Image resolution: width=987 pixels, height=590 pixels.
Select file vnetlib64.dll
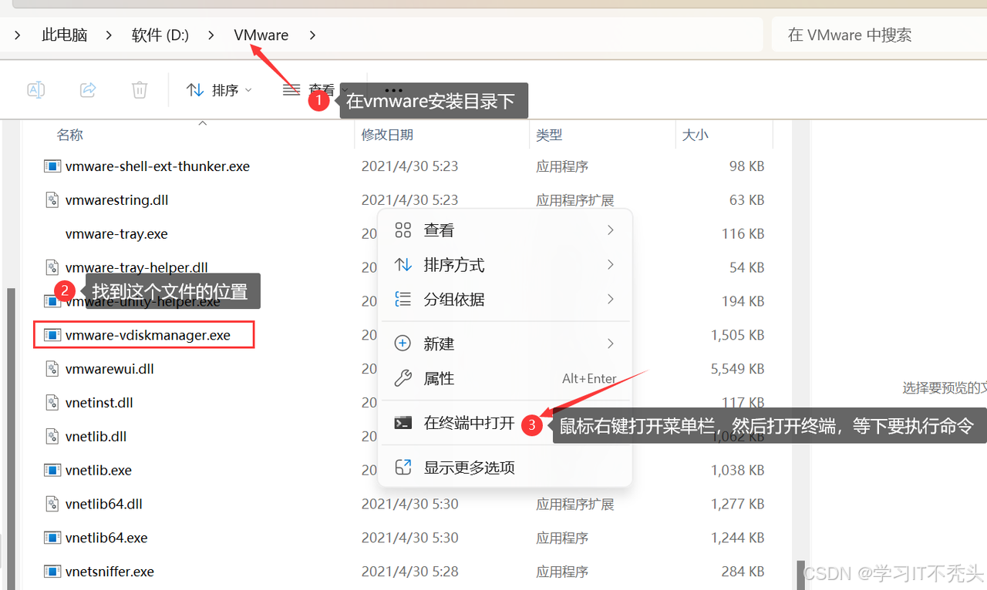point(104,504)
